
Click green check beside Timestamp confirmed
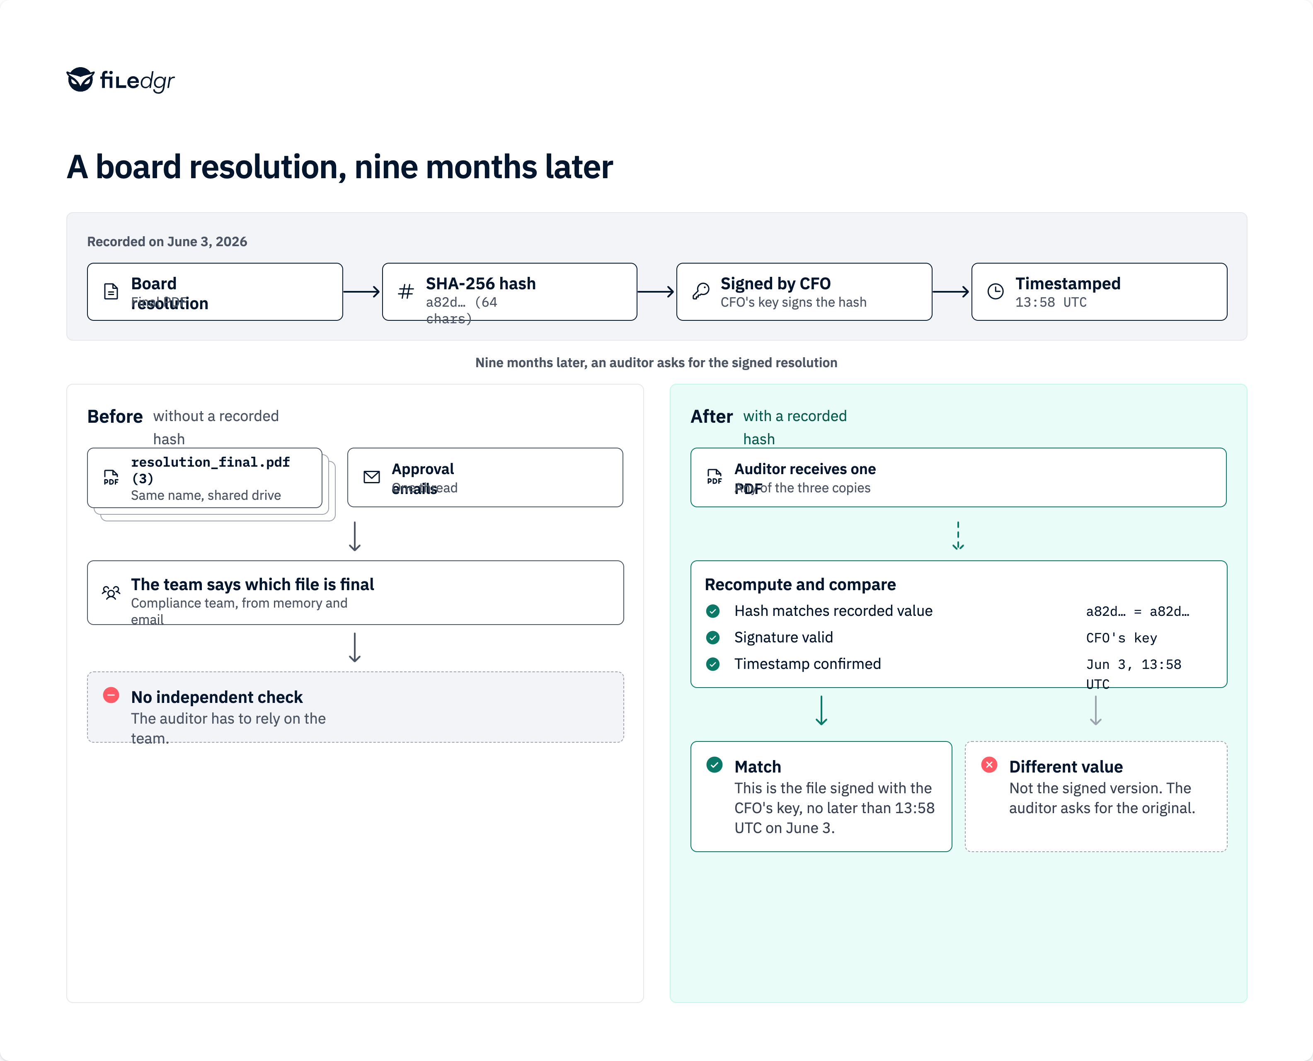click(x=713, y=664)
